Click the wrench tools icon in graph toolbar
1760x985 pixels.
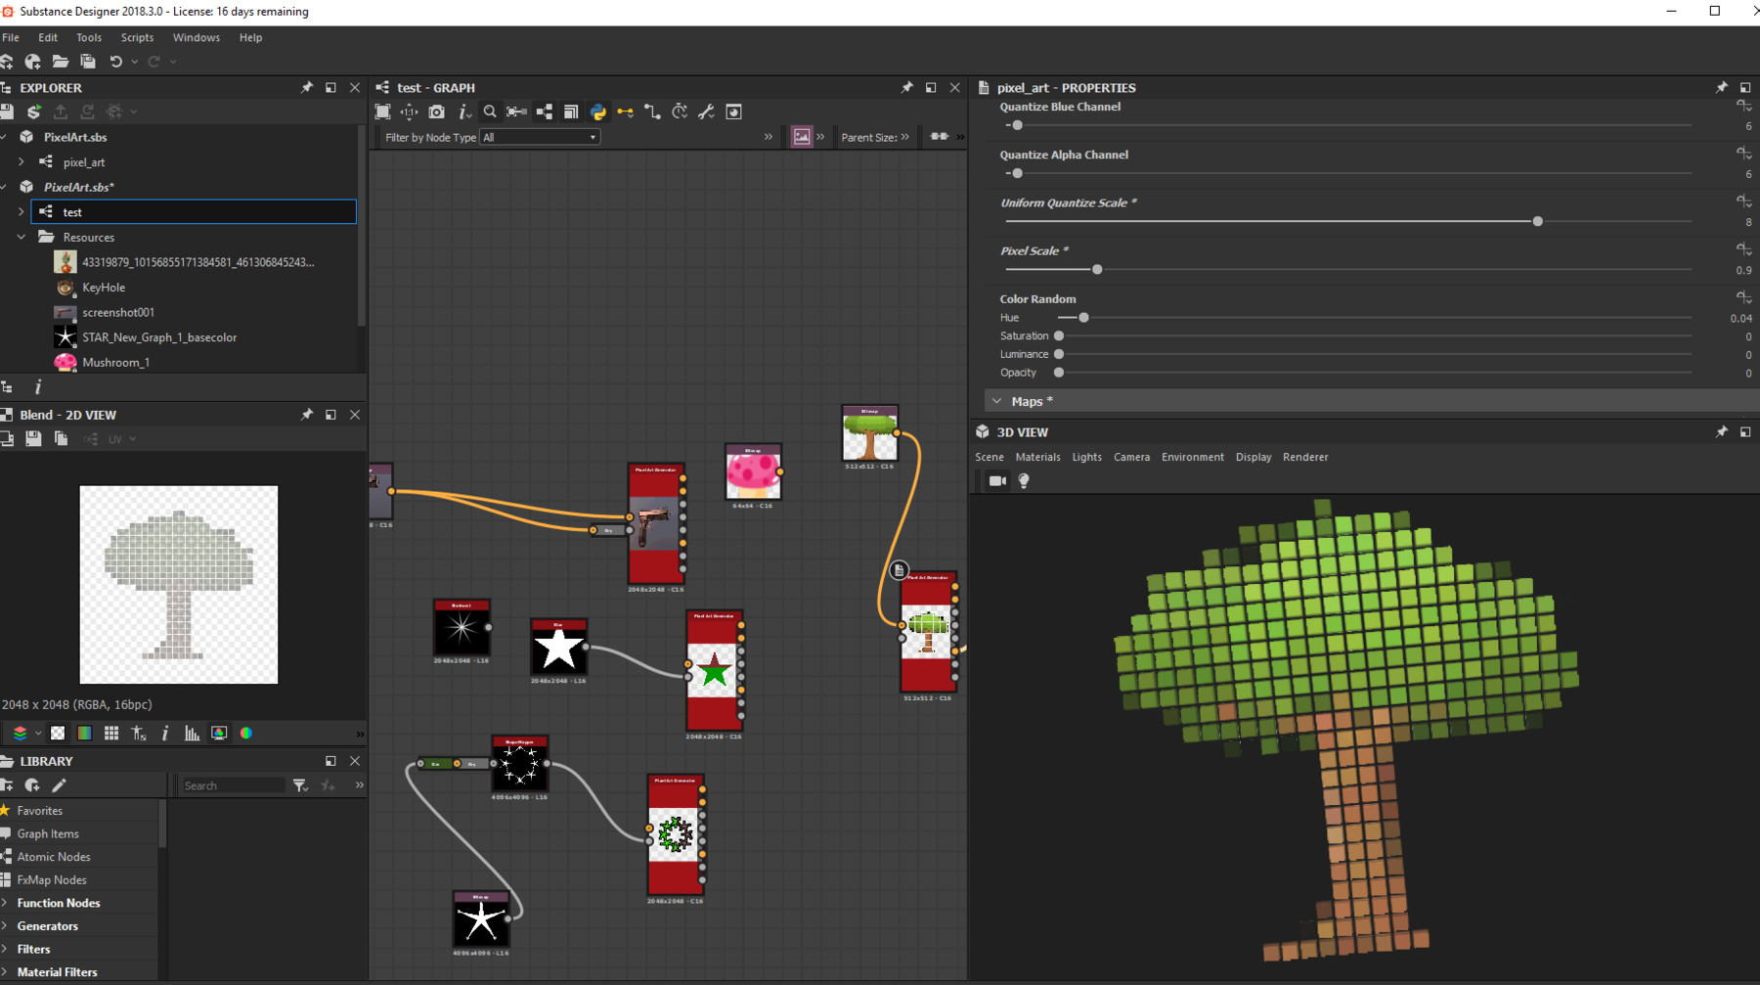point(706,112)
